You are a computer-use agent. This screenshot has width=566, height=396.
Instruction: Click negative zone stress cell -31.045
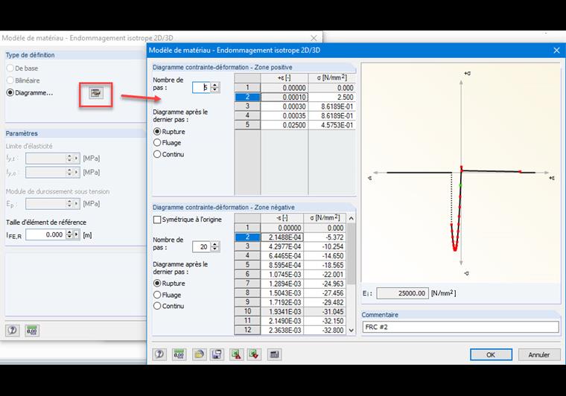point(325,312)
